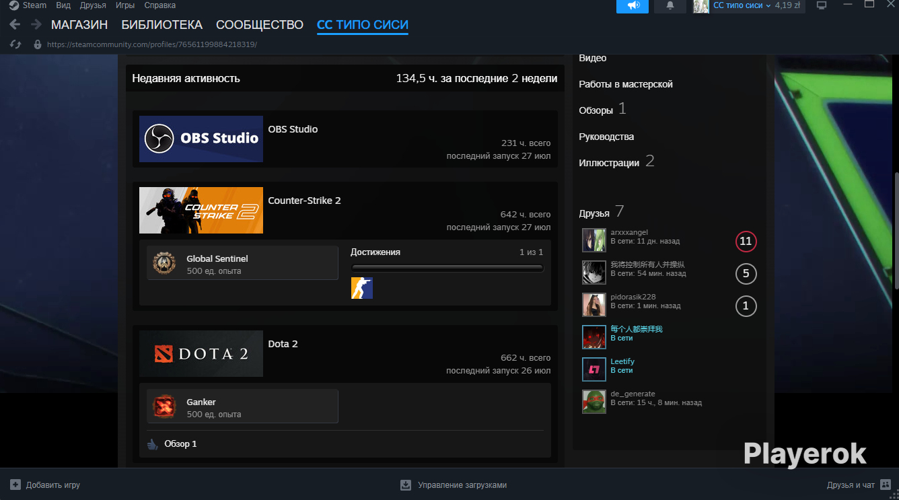899x500 pixels.
Task: Open the avatar of friend 每个人都崇拜我
Action: (x=594, y=337)
